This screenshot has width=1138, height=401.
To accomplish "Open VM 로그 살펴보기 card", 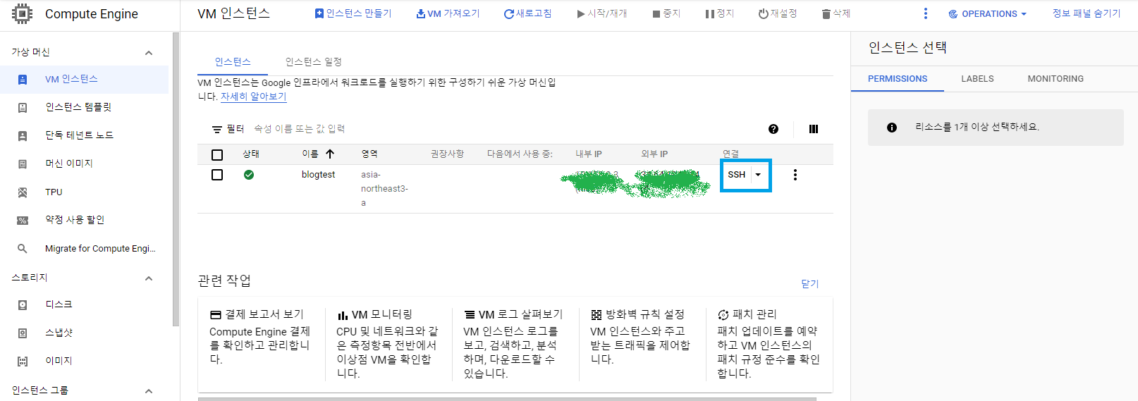I will 515,344.
